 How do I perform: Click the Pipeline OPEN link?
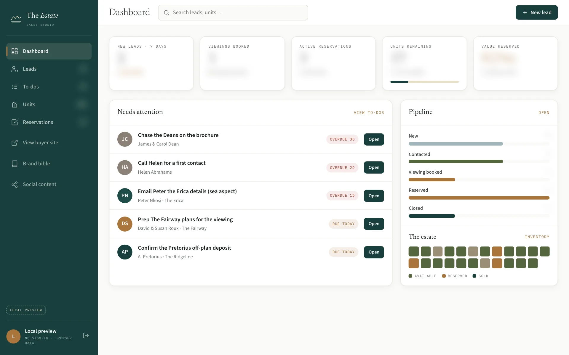tap(544, 113)
